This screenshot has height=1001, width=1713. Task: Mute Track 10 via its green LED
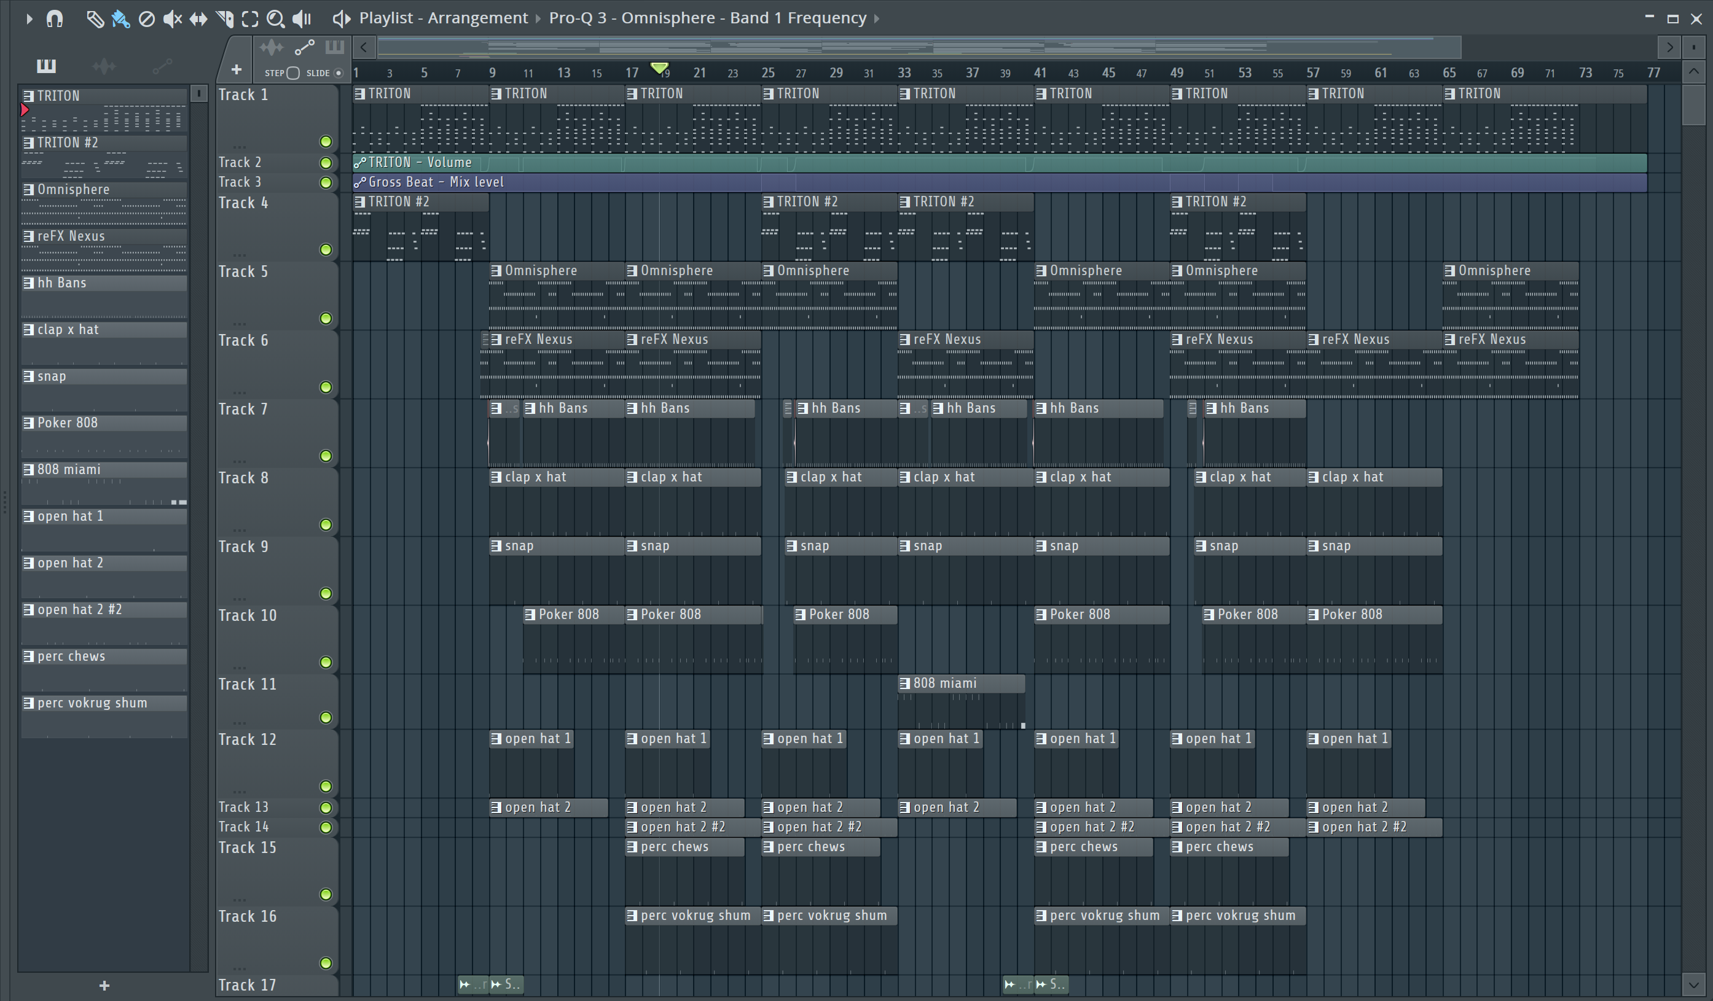[326, 663]
